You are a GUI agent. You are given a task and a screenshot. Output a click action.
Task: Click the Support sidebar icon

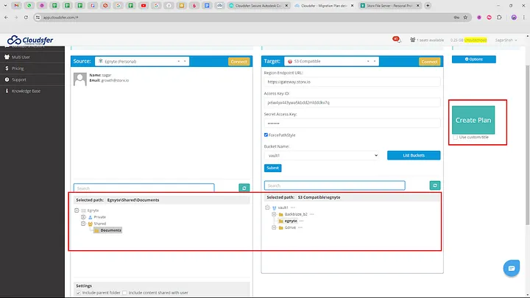pos(7,79)
